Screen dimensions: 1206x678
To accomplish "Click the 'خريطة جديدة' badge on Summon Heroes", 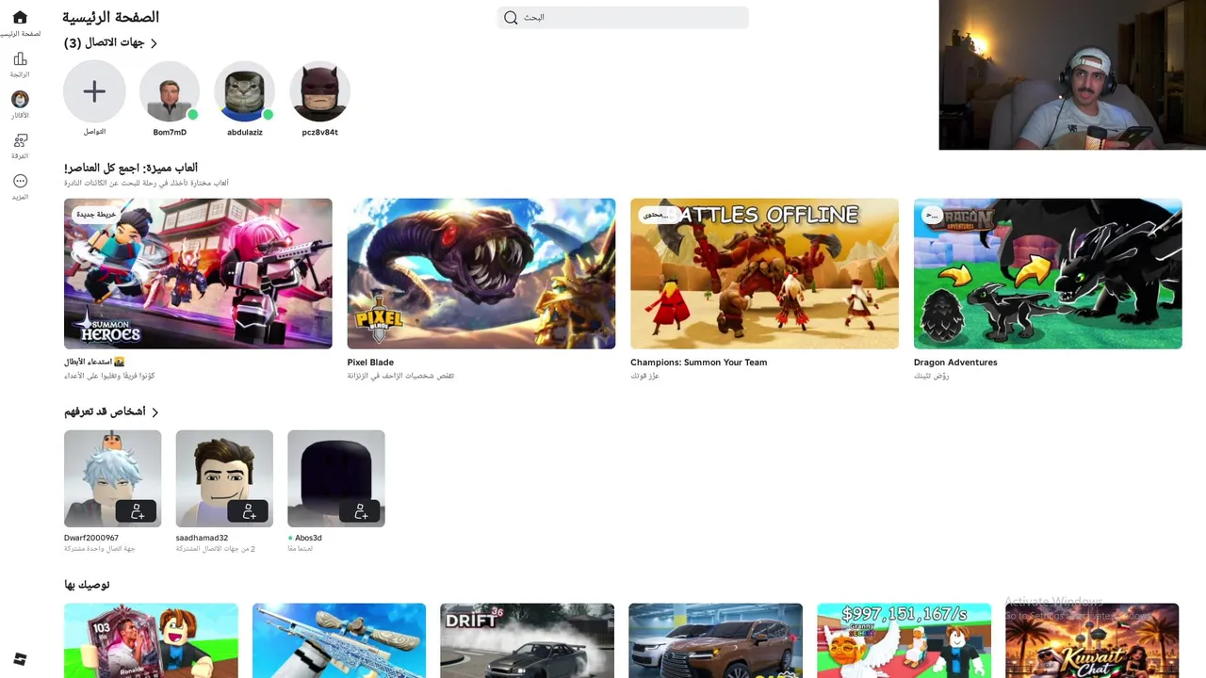I will pos(96,215).
